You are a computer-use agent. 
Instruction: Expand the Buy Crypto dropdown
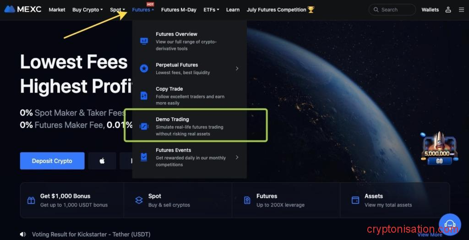[87, 10]
